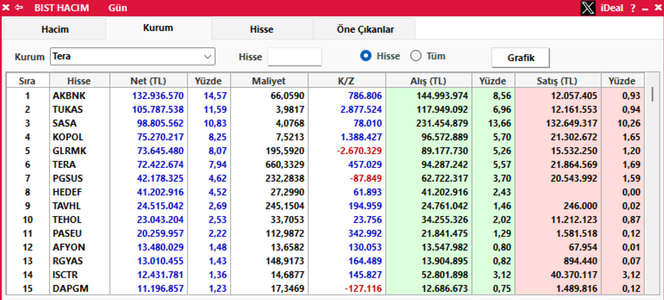Open the Öne Çıkanlar tab
The image size is (664, 300).
(365, 29)
